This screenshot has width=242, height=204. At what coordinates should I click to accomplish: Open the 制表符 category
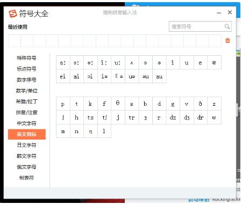pyautogui.click(x=26, y=178)
